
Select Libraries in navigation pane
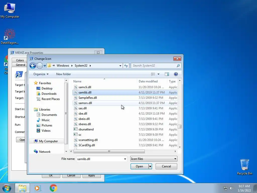[x=42, y=110]
